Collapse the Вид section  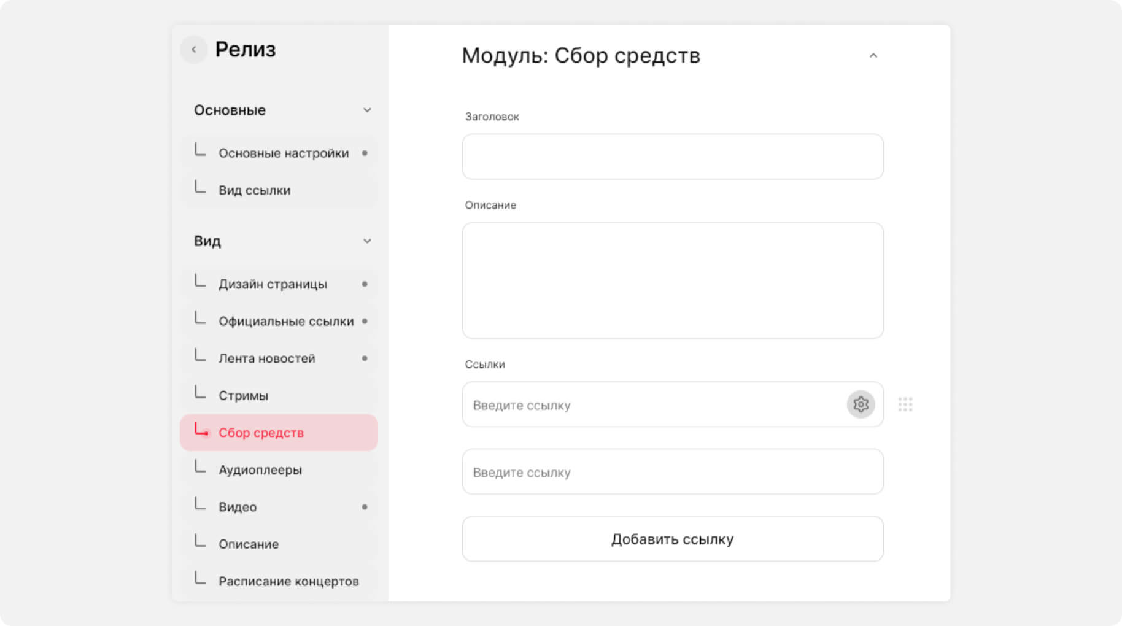pos(366,241)
